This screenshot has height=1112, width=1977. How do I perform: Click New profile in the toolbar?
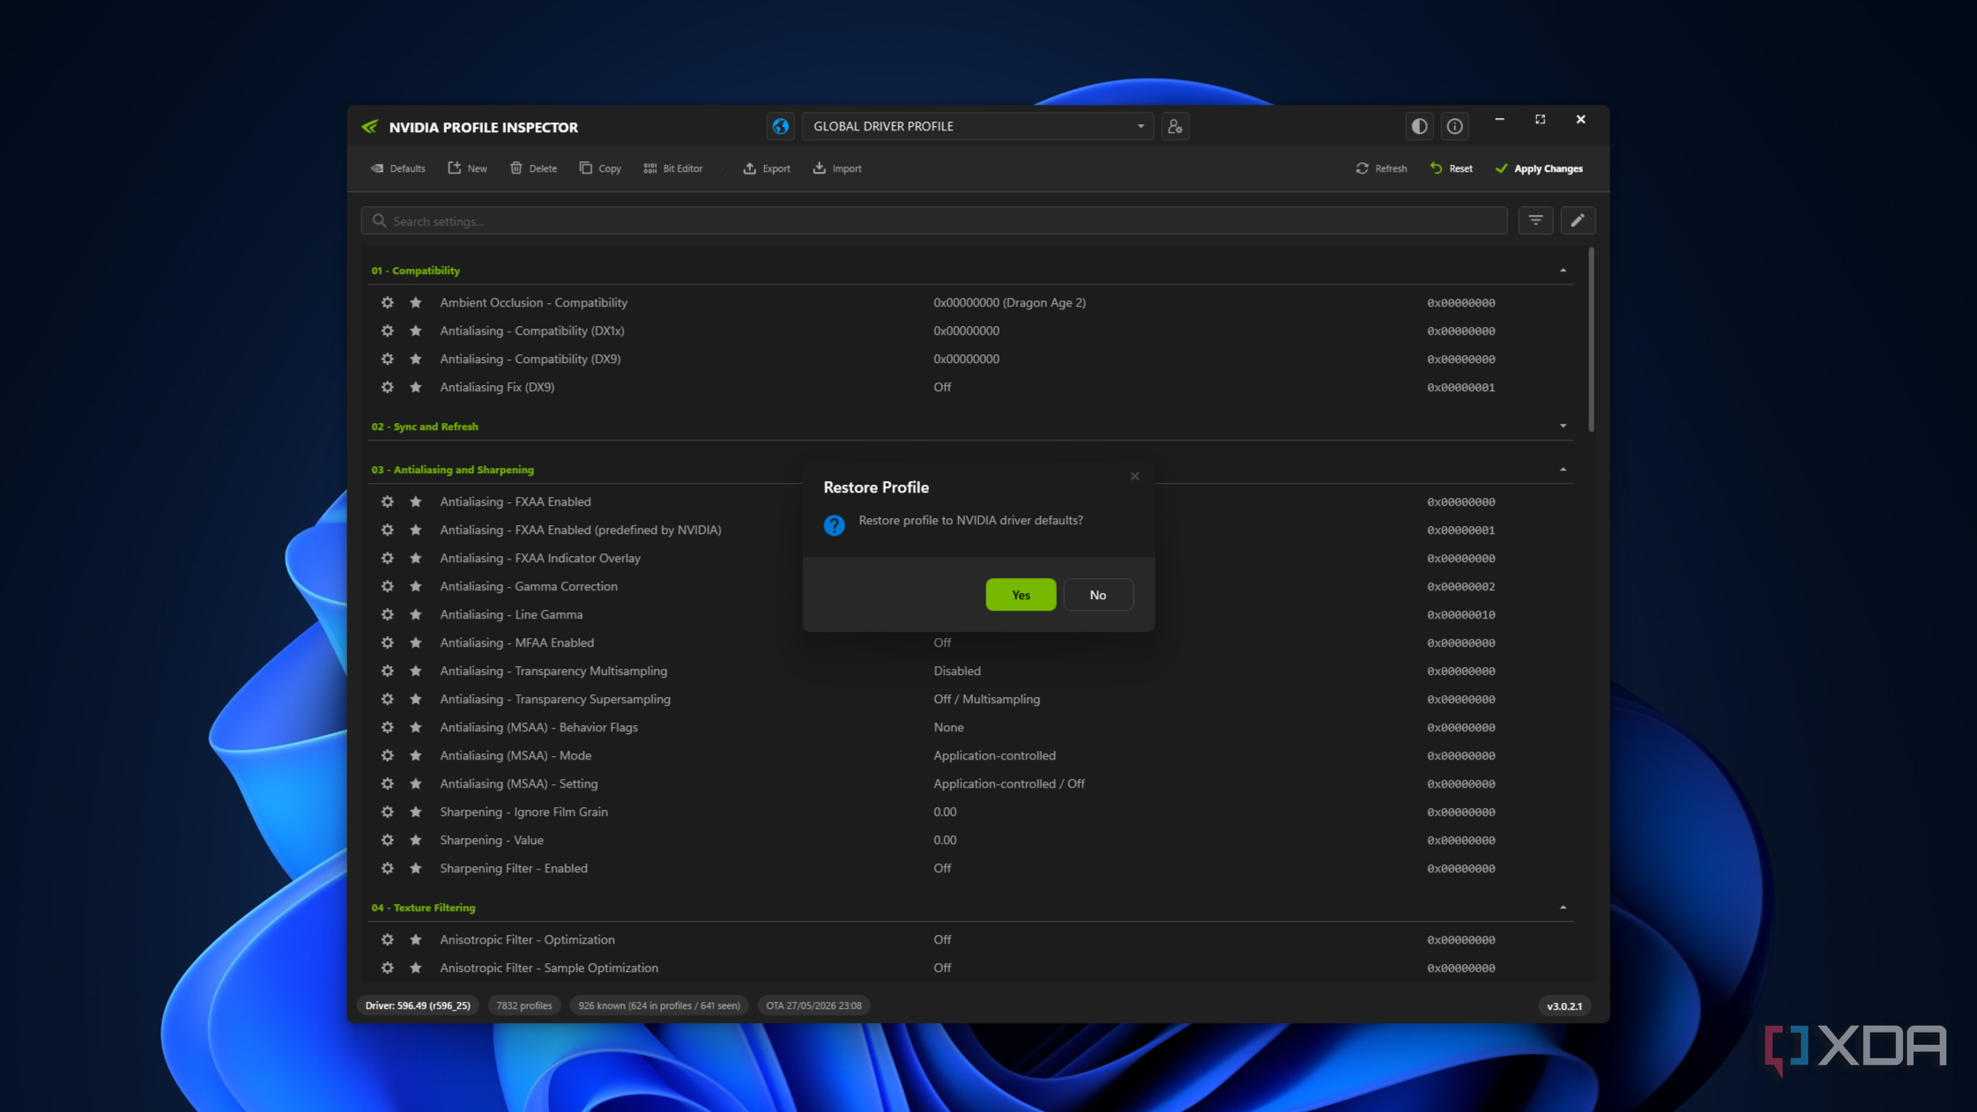pos(467,168)
